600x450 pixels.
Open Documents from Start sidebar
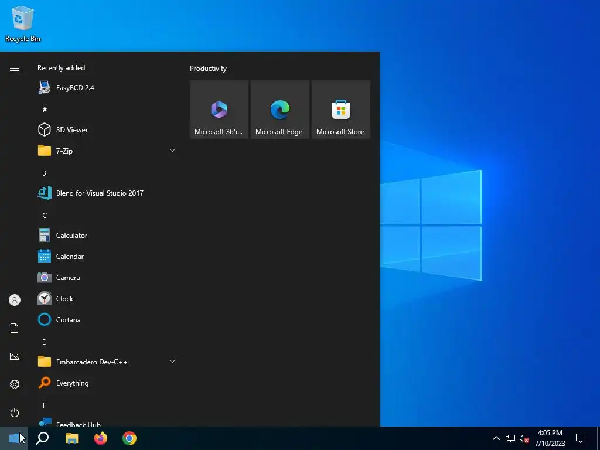click(15, 328)
